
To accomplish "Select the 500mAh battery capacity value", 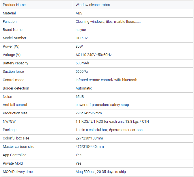I will pos(83,63).
